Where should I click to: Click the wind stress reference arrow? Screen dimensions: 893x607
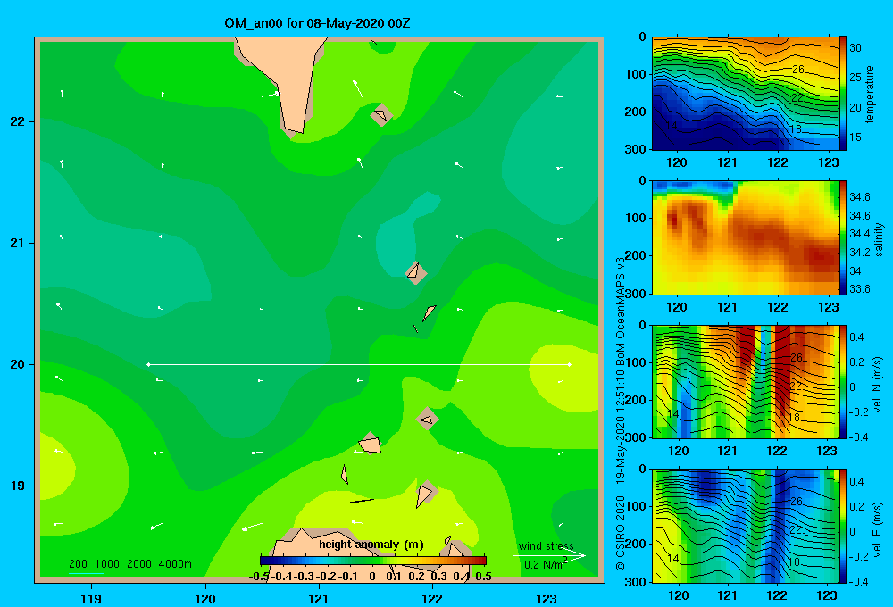pos(549,555)
